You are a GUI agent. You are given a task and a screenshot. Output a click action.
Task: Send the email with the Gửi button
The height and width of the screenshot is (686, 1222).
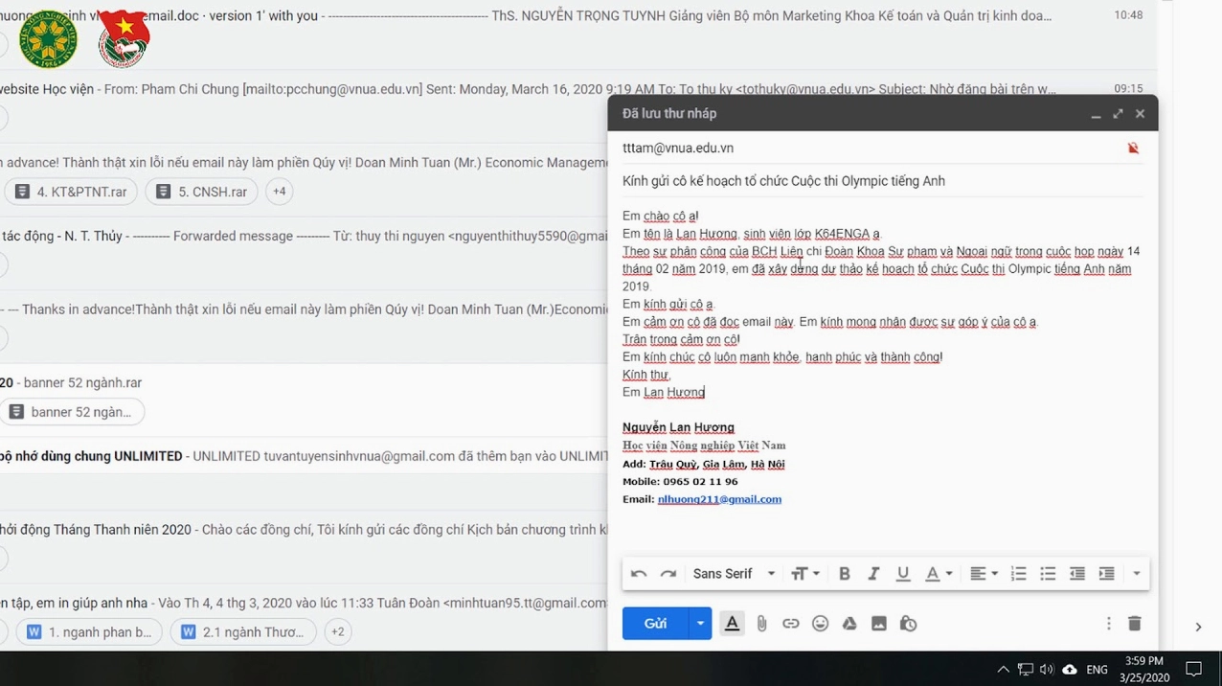click(x=655, y=624)
